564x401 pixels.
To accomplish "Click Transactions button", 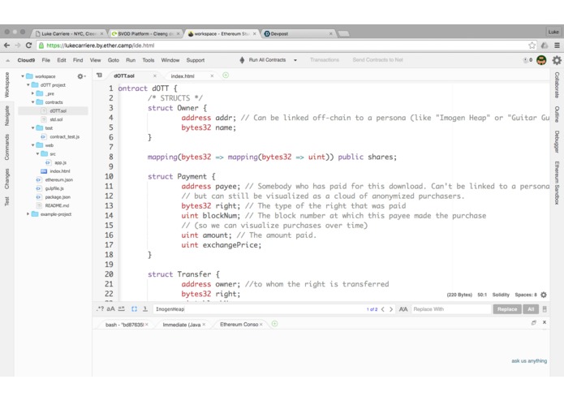I will click(325, 60).
